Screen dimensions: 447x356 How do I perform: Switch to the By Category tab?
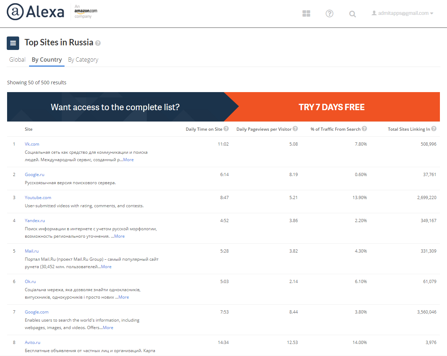click(x=83, y=60)
